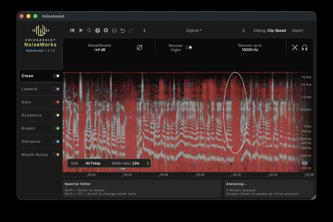This screenshot has width=333, height=222.
Task: Click the window resize grip corner
Action: (x=313, y=197)
